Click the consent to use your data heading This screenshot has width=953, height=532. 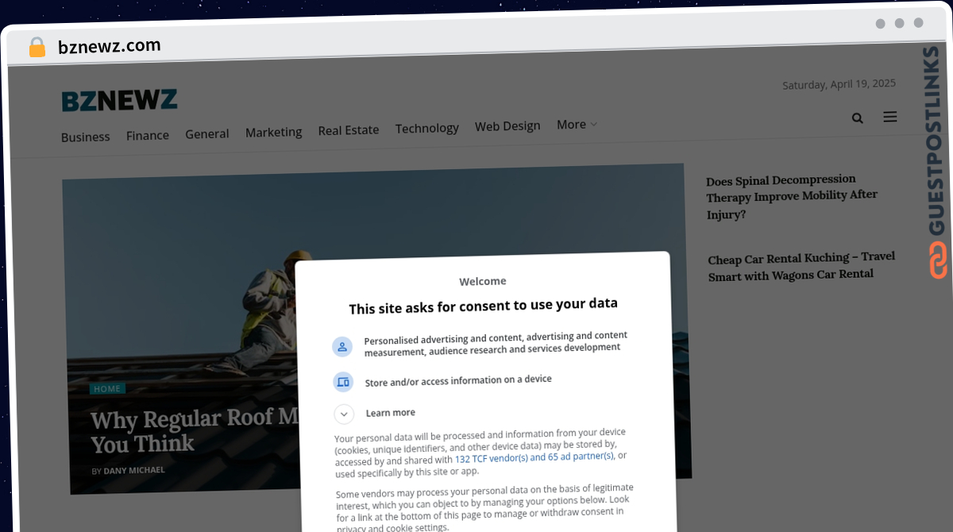tap(483, 306)
